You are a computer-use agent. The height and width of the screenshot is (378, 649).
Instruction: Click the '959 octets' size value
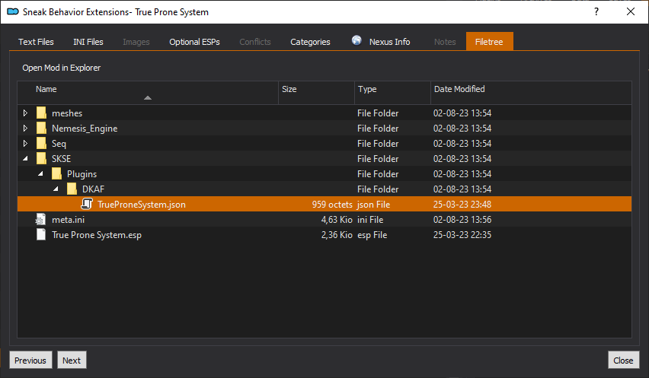click(x=332, y=204)
